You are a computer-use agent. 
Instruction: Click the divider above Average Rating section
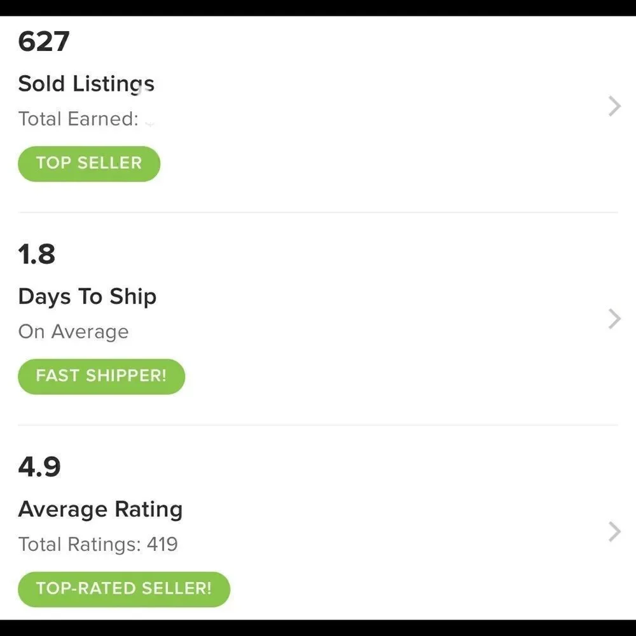pyautogui.click(x=318, y=425)
